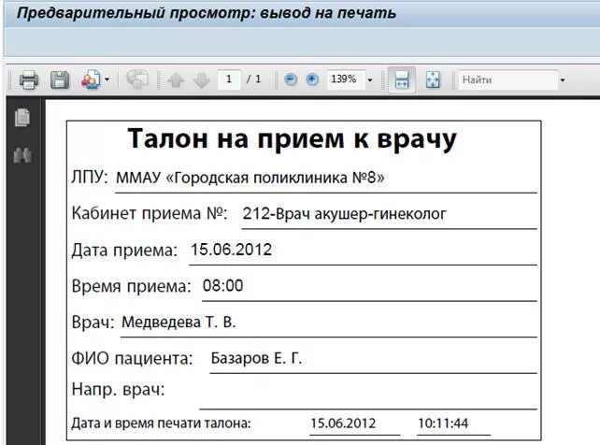The image size is (600, 445).
Task: Click print time 10:11:44
Action: [443, 423]
